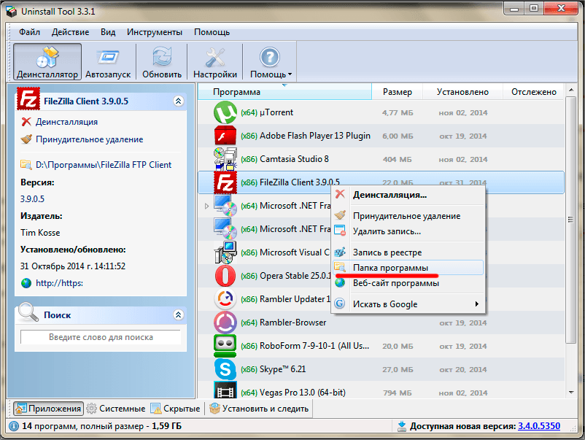Click the program list scroll up arrow

point(571,90)
